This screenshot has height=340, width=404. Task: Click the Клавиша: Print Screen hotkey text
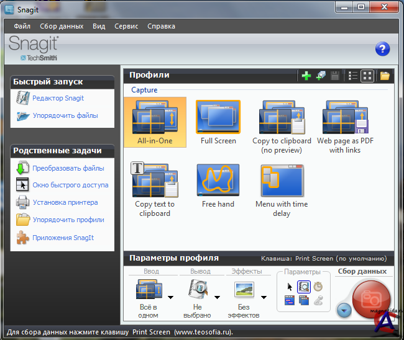pyautogui.click(x=324, y=259)
